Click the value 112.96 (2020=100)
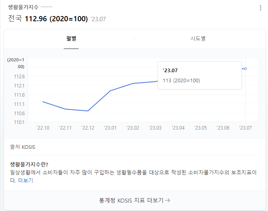Viewport: 268px width, 211px height. coord(56,18)
